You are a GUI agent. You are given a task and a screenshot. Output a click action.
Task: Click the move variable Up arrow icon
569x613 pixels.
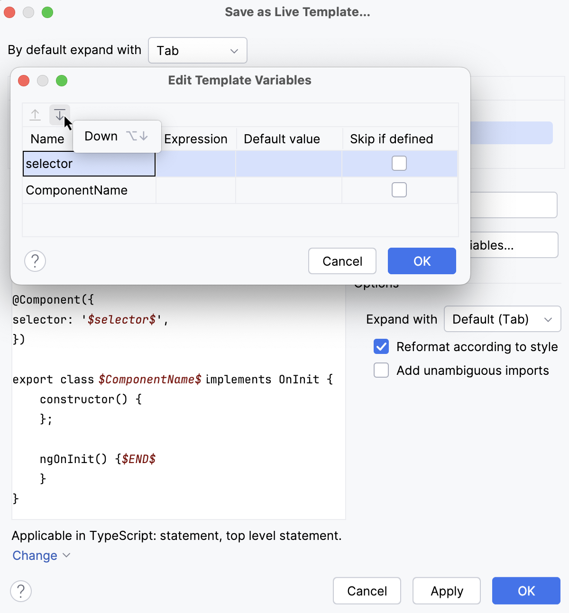(35, 115)
